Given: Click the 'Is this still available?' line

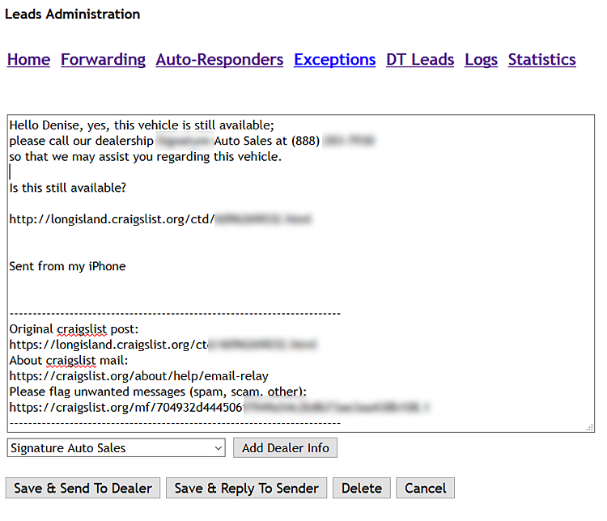Looking at the screenshot, I should 68,188.
